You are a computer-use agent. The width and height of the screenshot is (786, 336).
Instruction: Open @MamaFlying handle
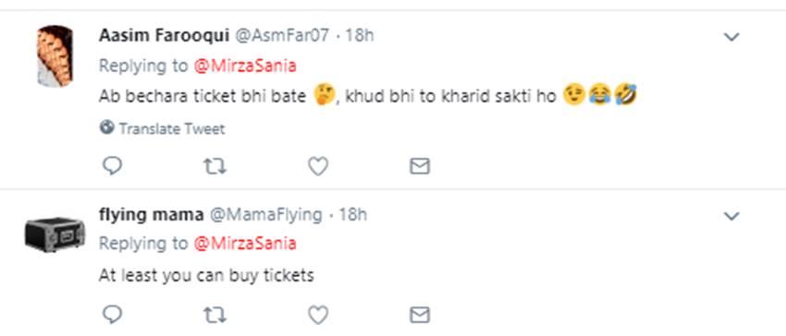pos(265,215)
